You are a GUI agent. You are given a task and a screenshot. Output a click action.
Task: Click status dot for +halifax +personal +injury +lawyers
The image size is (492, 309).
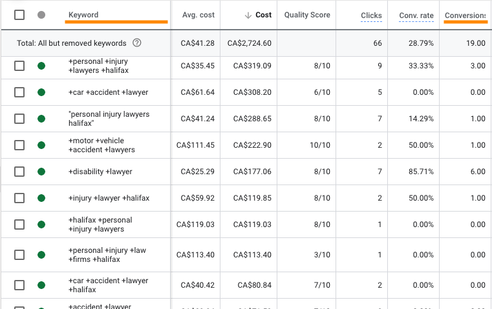click(41, 224)
